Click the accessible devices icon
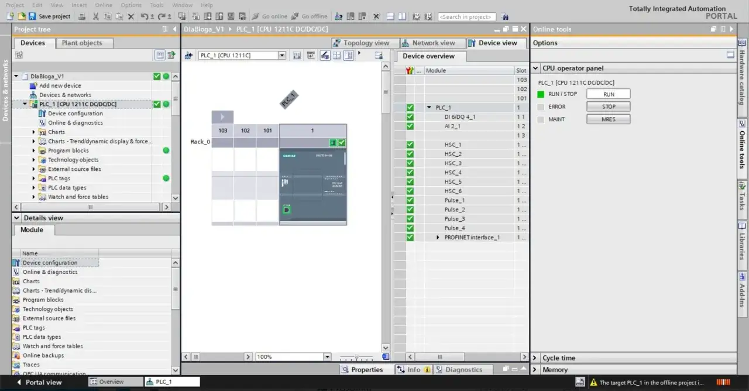 [338, 16]
